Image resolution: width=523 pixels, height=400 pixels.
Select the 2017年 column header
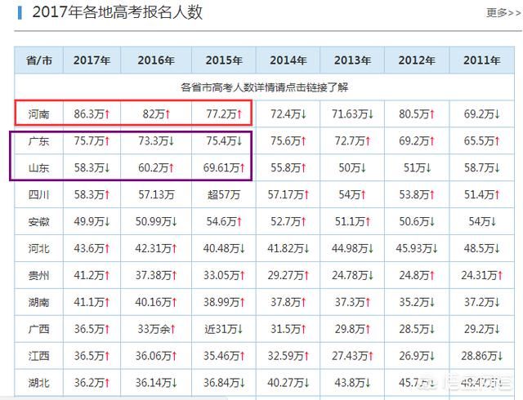pyautogui.click(x=90, y=60)
